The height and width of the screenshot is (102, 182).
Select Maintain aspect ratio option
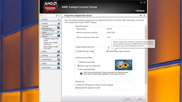pyautogui.click(x=78, y=62)
